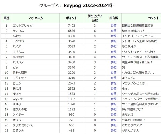Select pen name いかづち

coord(18,41)
